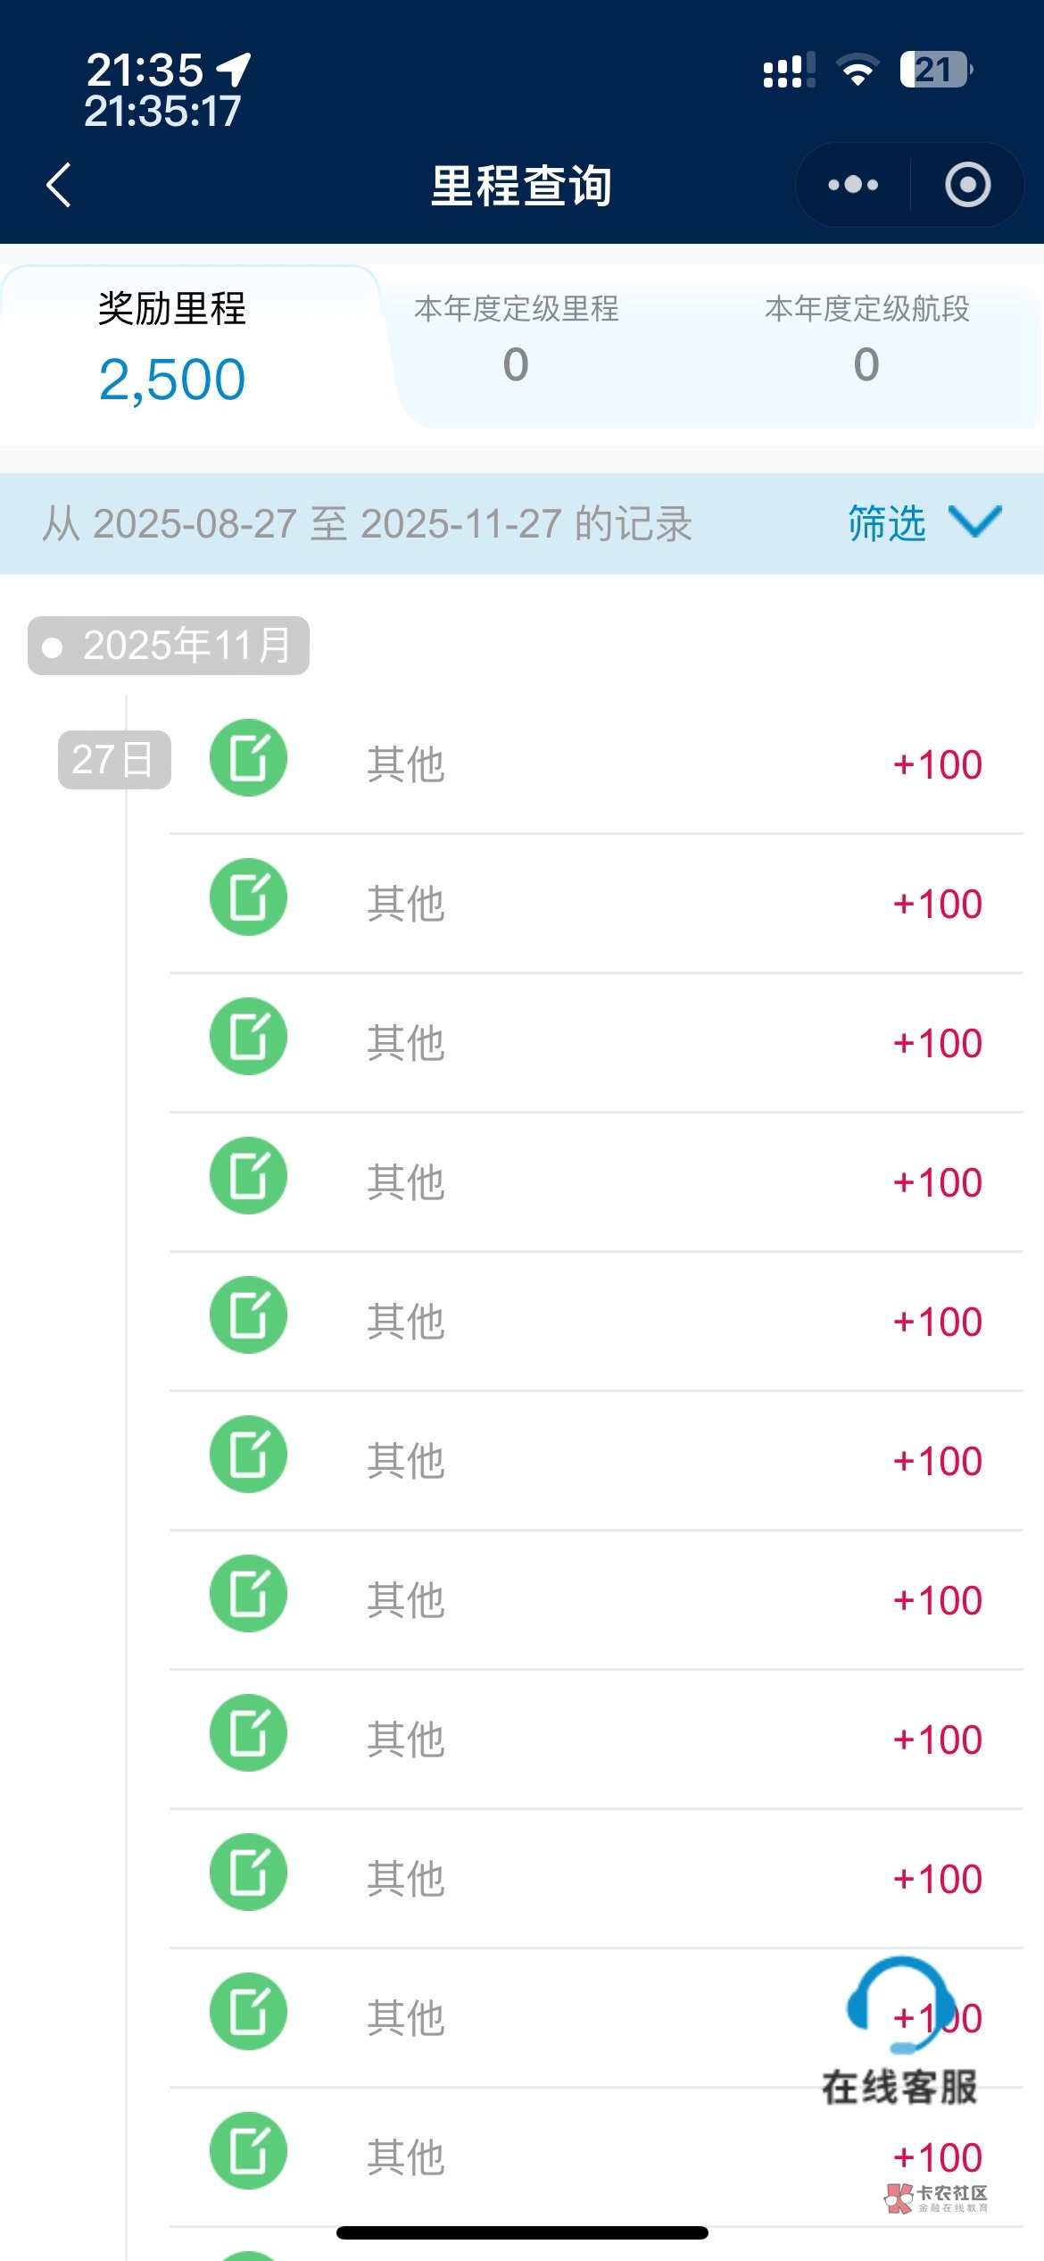Collapse the 2025年11月 month group
Viewport: 1044px width, 2261px height.
click(x=169, y=646)
